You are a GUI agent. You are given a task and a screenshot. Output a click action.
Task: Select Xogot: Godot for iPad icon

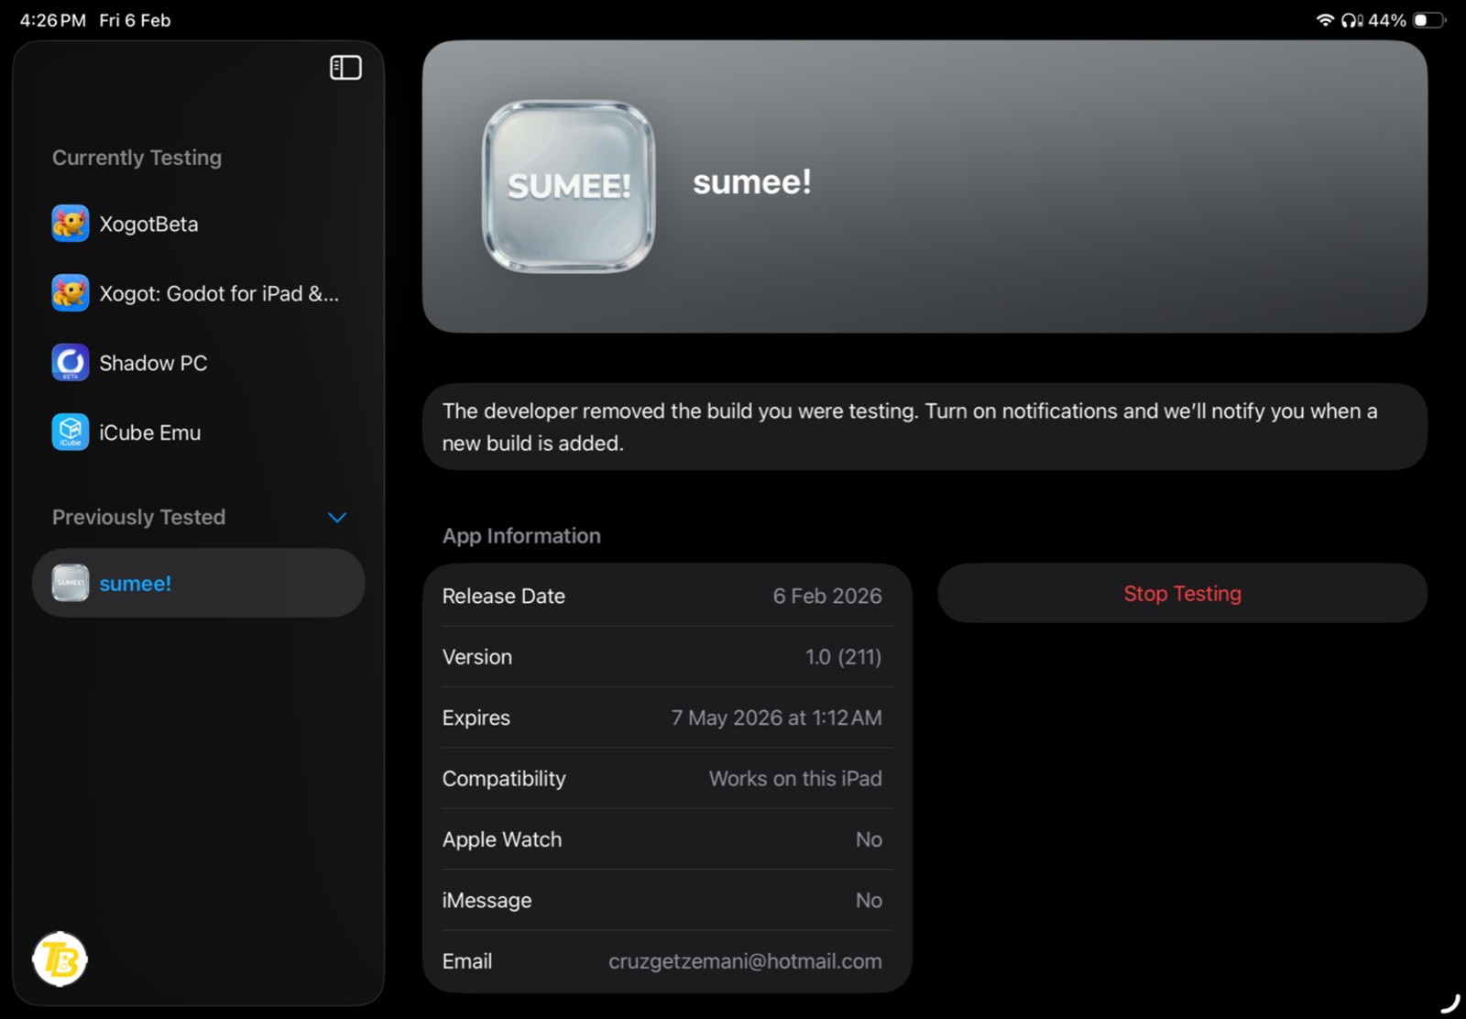tap(71, 293)
